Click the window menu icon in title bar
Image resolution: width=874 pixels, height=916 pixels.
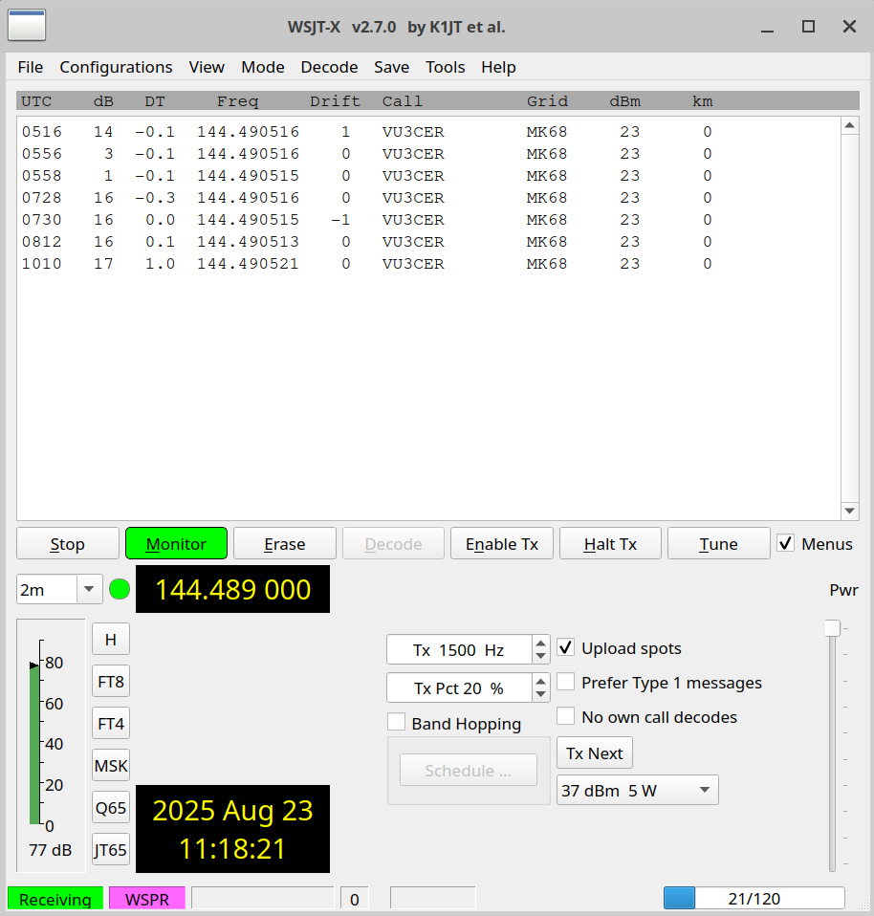(26, 26)
